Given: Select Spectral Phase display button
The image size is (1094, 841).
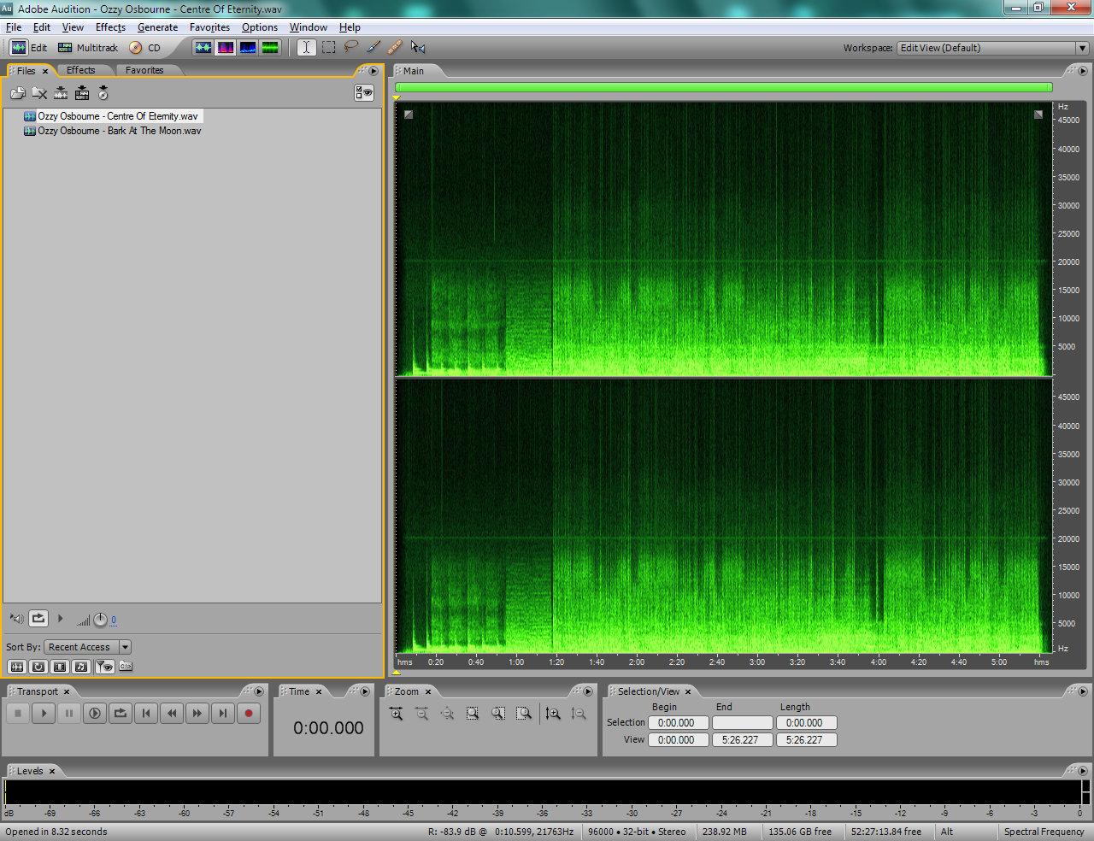Looking at the screenshot, I should point(270,48).
